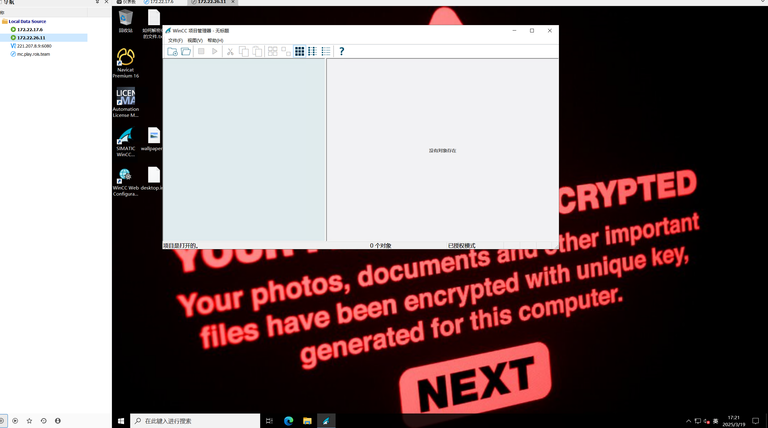
Task: Select 221.207.8.9:6080 in navigation tree
Action: point(34,46)
